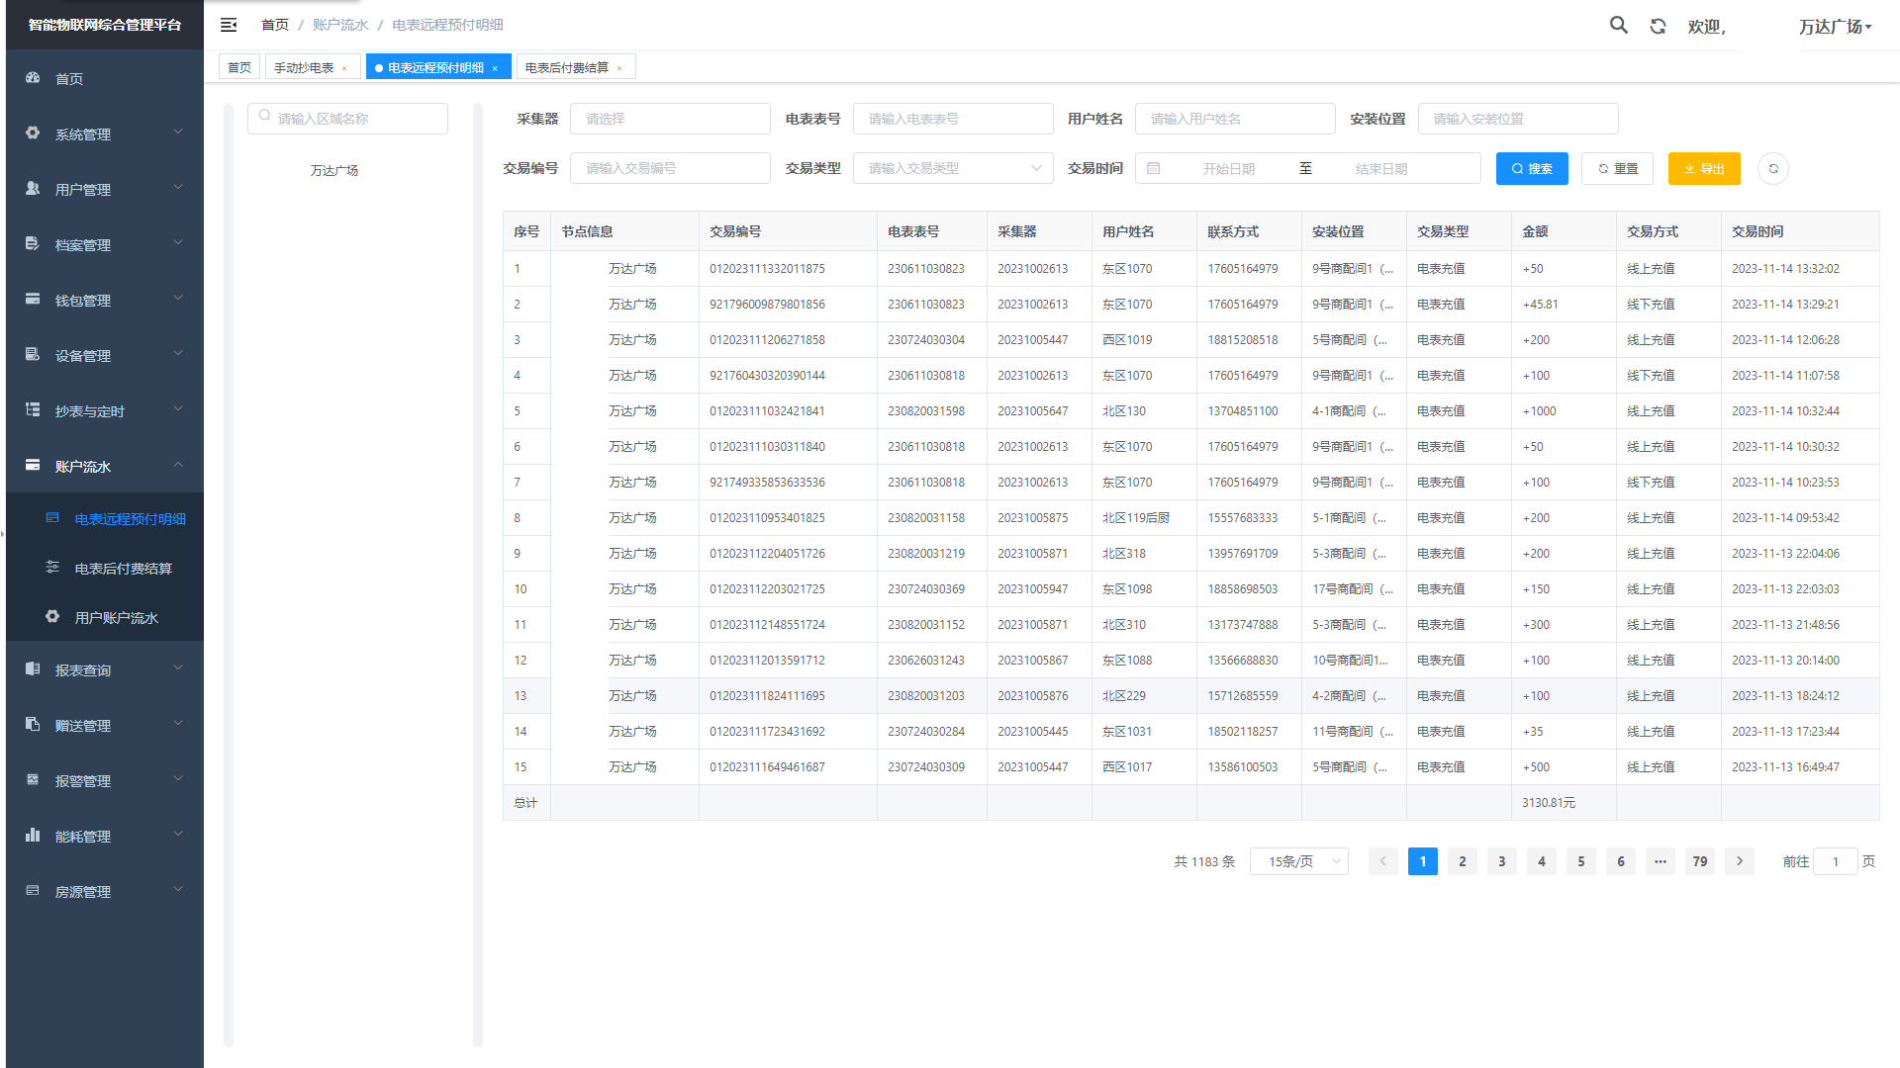Open the 交易类型 dropdown

pos(952,169)
